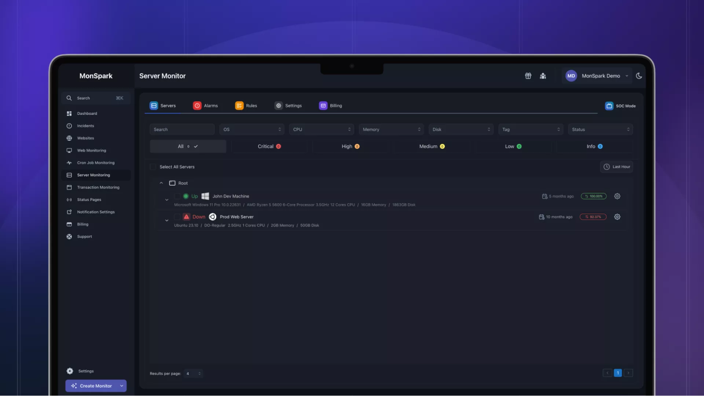Click the gift box icon in header

tap(528, 76)
